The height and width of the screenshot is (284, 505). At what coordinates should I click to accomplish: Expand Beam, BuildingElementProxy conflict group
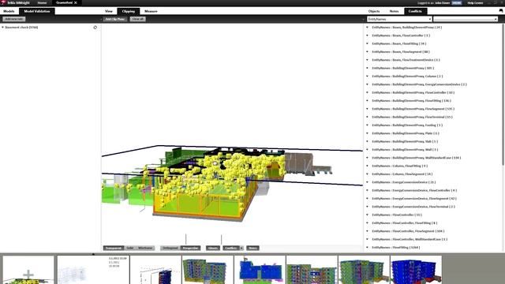367,28
